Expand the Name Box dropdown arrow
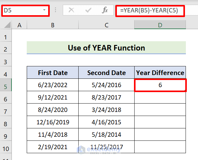The height and width of the screenshot is (160, 198). pos(44,10)
